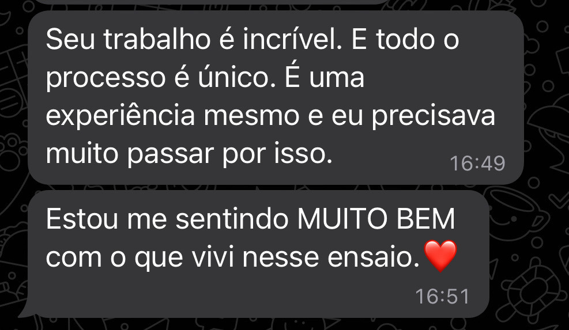Click the word "incrível" in the first message
The image size is (569, 330).
click(x=292, y=39)
